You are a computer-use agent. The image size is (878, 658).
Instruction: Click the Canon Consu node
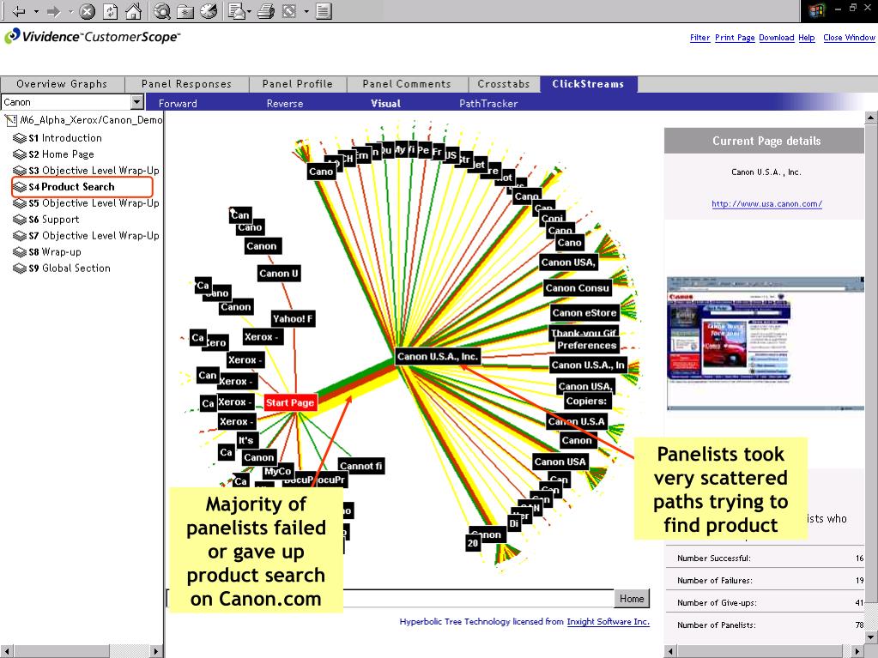coord(578,287)
